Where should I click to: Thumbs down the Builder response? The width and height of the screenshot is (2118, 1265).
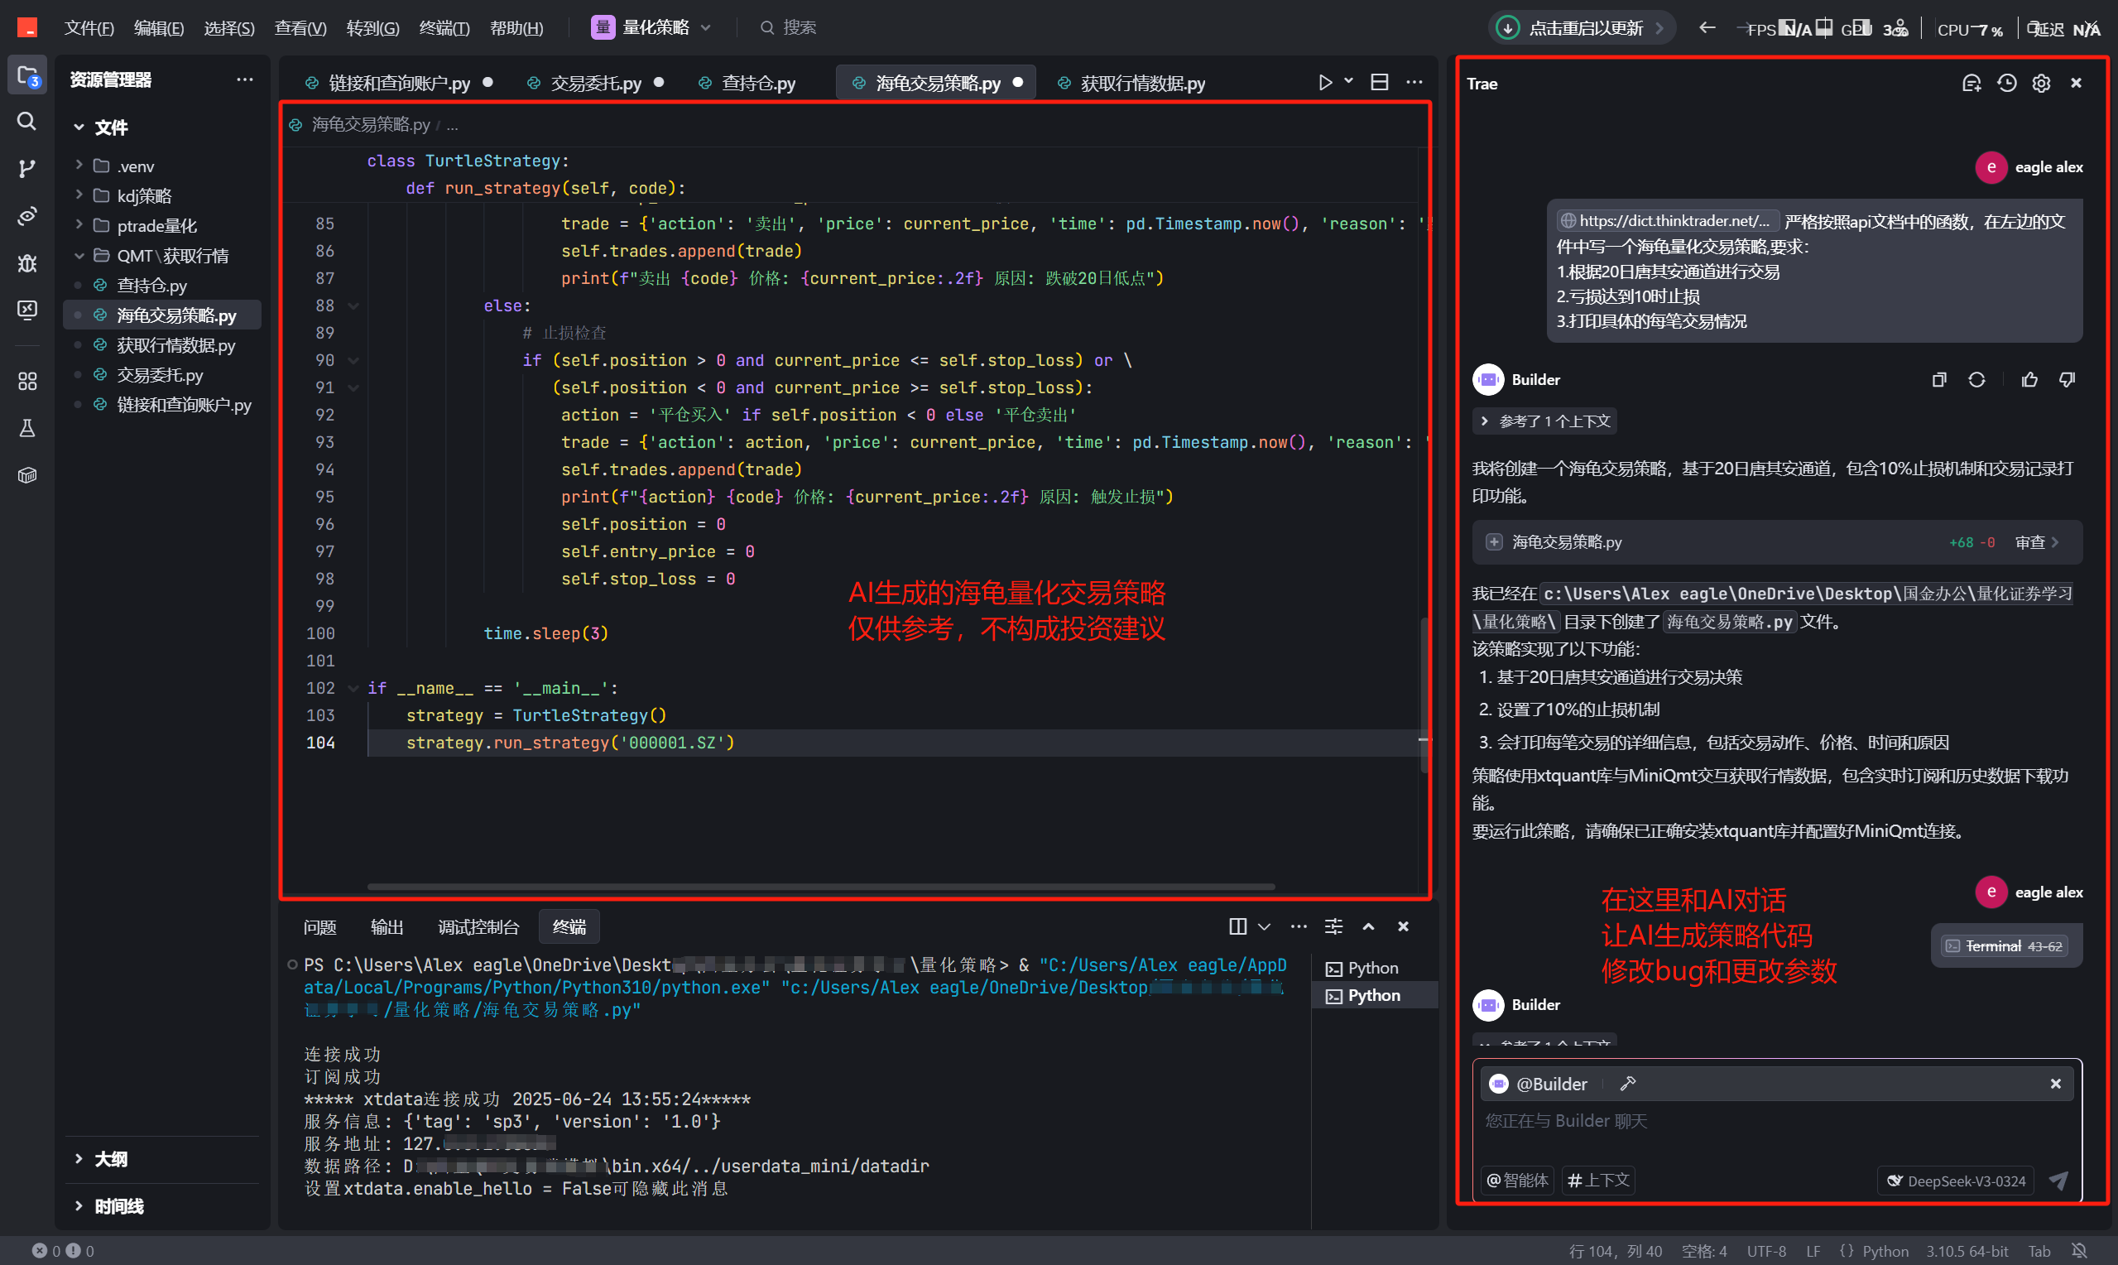[x=2067, y=380]
